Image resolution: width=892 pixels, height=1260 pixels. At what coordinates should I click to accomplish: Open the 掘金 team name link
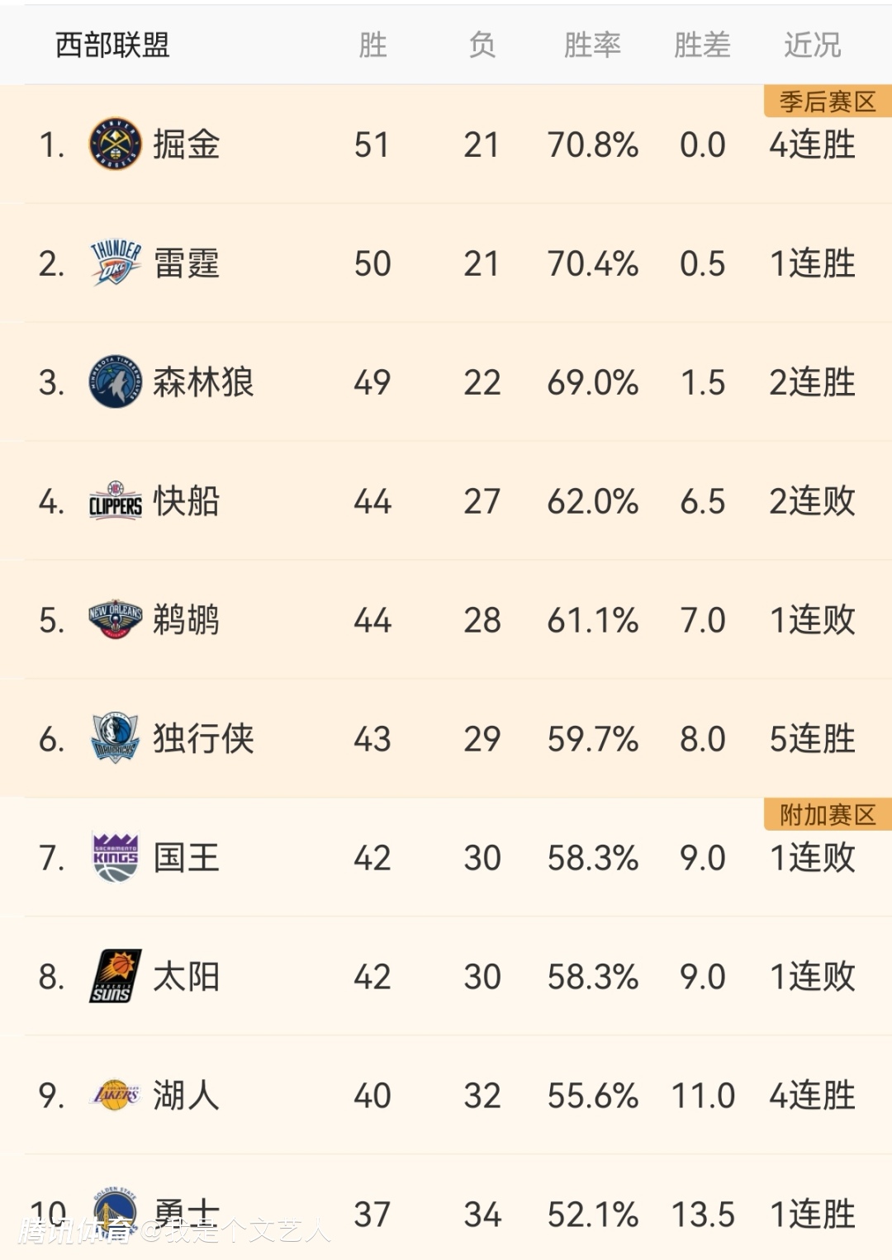tap(187, 144)
